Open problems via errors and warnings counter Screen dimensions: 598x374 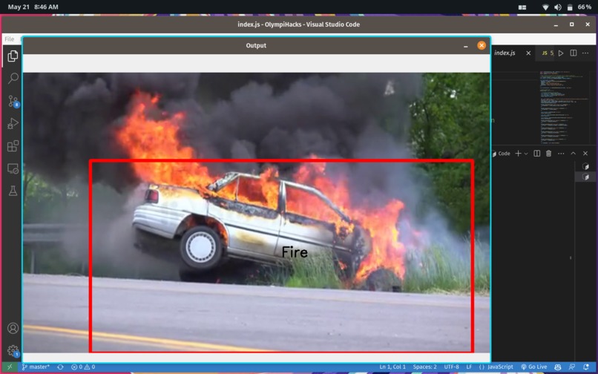(x=83, y=367)
